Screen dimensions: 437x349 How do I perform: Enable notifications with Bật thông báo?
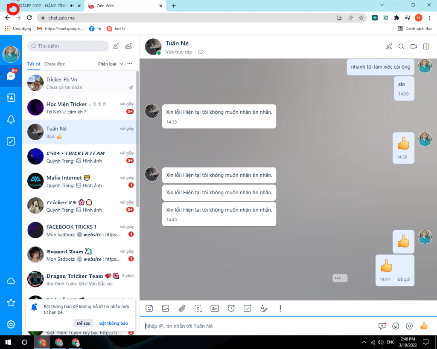[113, 323]
